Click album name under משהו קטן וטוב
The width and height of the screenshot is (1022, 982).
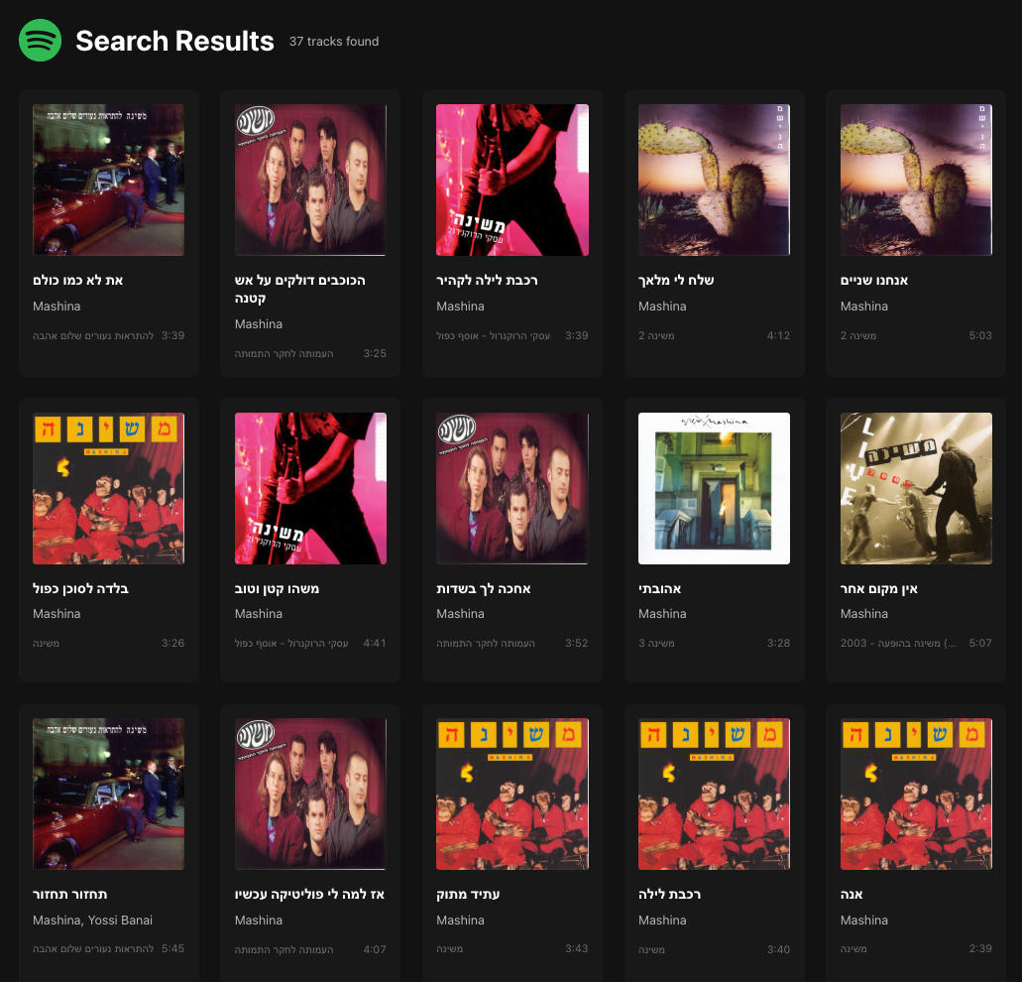(x=291, y=643)
